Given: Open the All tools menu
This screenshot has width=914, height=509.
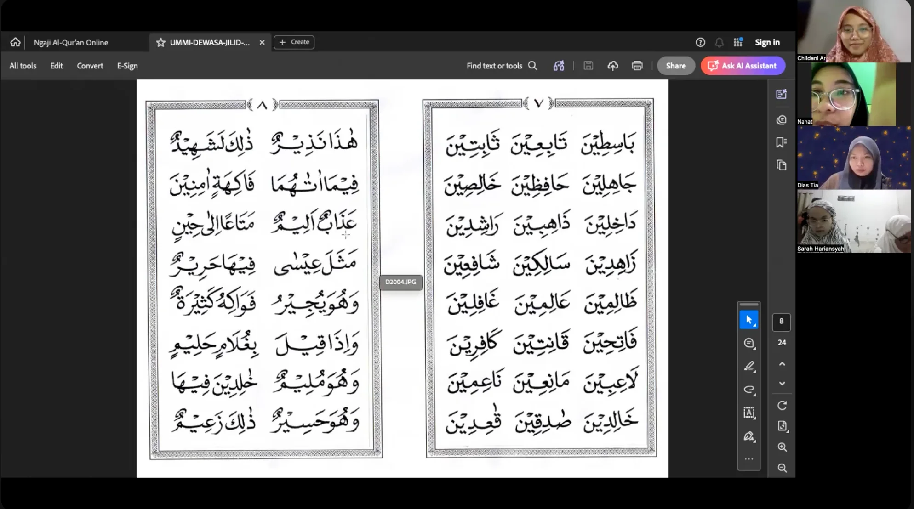Looking at the screenshot, I should pos(23,66).
